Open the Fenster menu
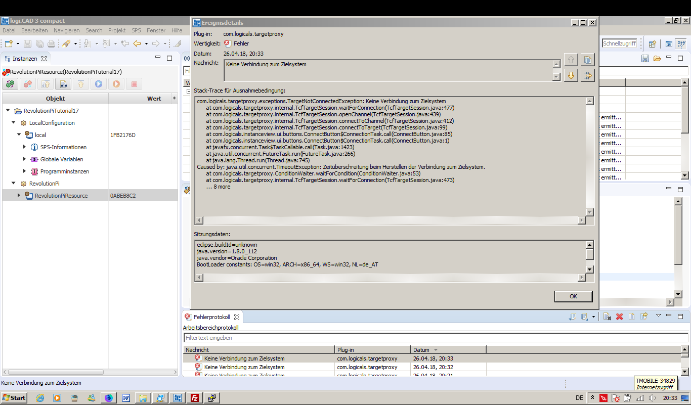691x405 pixels. click(x=156, y=30)
